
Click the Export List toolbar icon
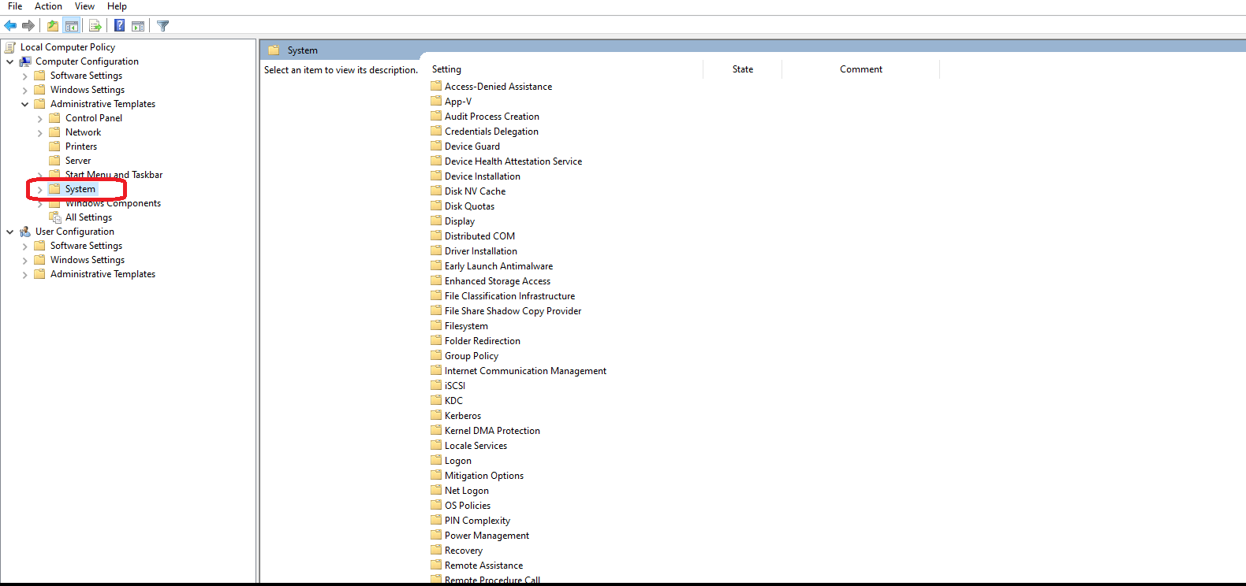[x=95, y=26]
